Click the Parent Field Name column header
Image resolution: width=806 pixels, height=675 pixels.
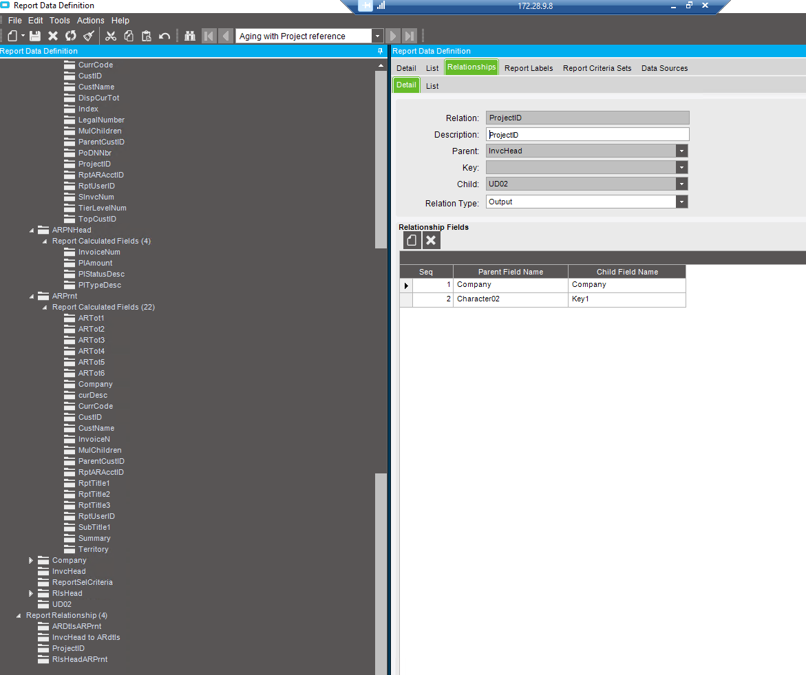(x=511, y=272)
